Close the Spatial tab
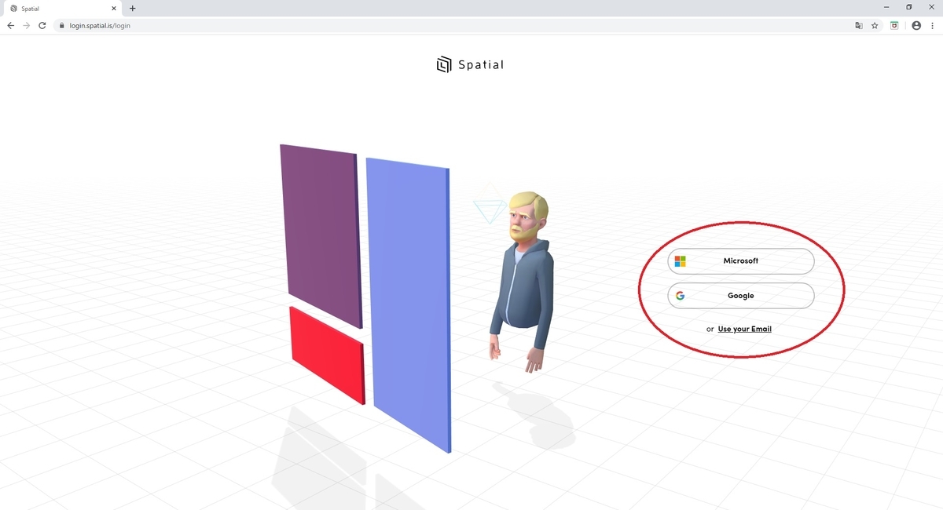This screenshot has width=943, height=510. [x=113, y=8]
